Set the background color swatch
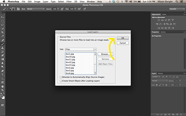 click(4, 98)
